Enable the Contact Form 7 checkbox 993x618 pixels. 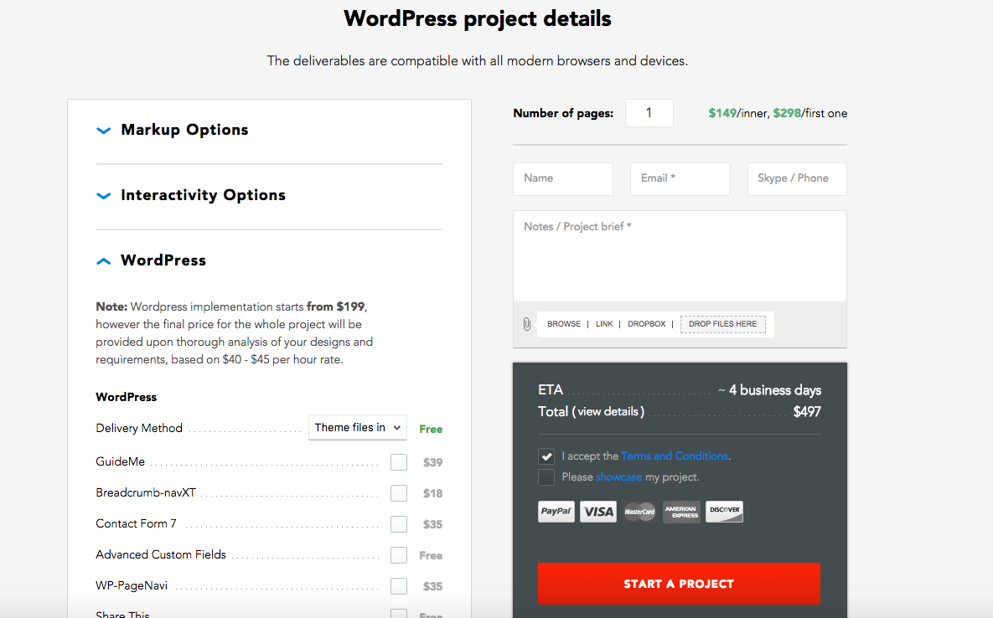tap(398, 524)
